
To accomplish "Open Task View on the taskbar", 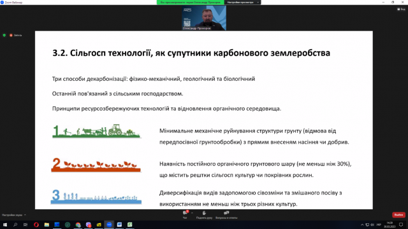I will (x=25, y=225).
